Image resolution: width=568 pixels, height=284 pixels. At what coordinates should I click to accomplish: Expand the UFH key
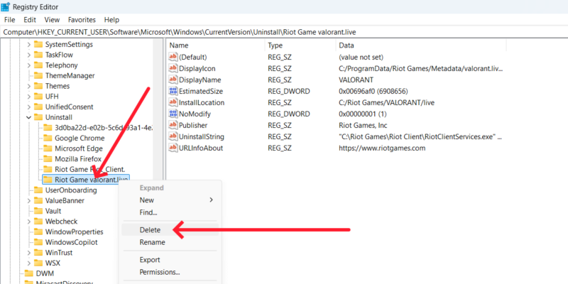click(x=29, y=97)
